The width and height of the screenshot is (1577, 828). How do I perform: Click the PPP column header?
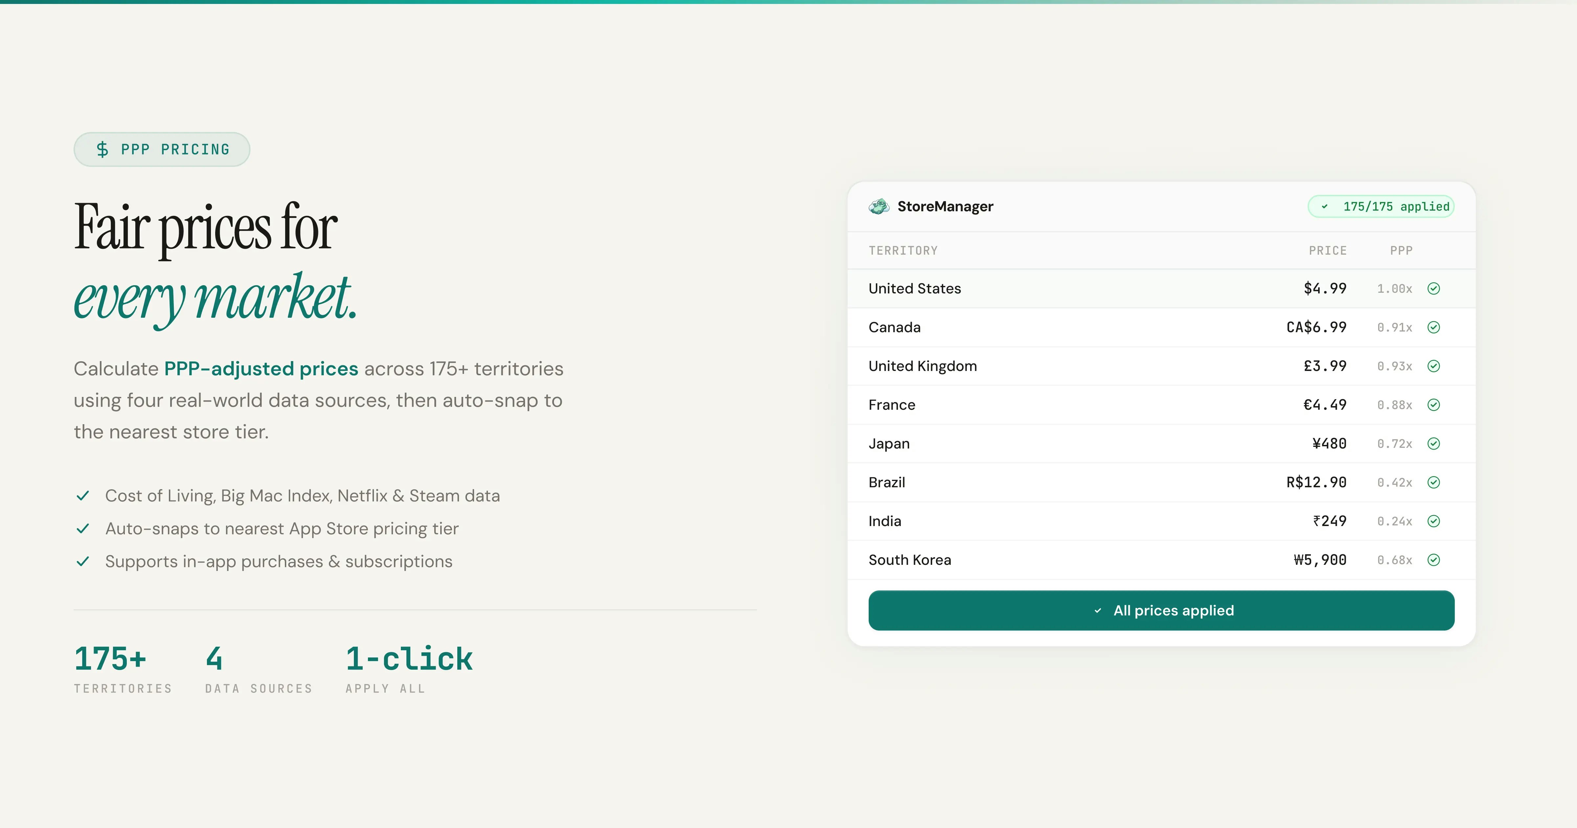1401,250
